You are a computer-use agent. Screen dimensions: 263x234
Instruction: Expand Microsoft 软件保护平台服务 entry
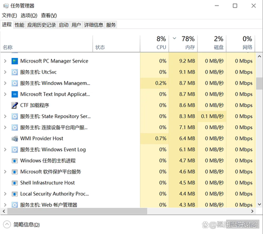[x=5, y=172]
